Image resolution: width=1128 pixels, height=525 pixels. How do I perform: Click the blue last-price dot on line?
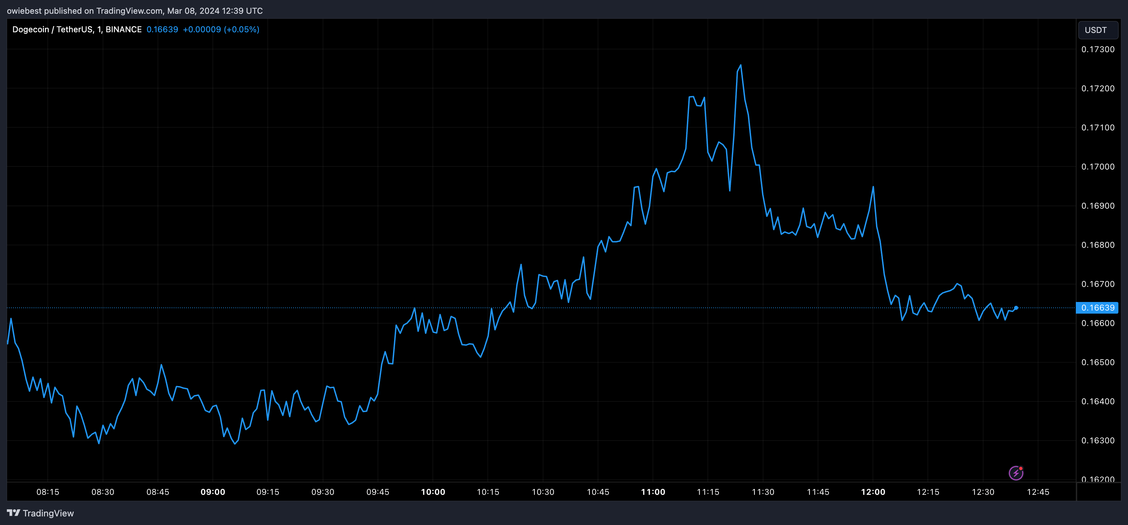pos(1016,308)
